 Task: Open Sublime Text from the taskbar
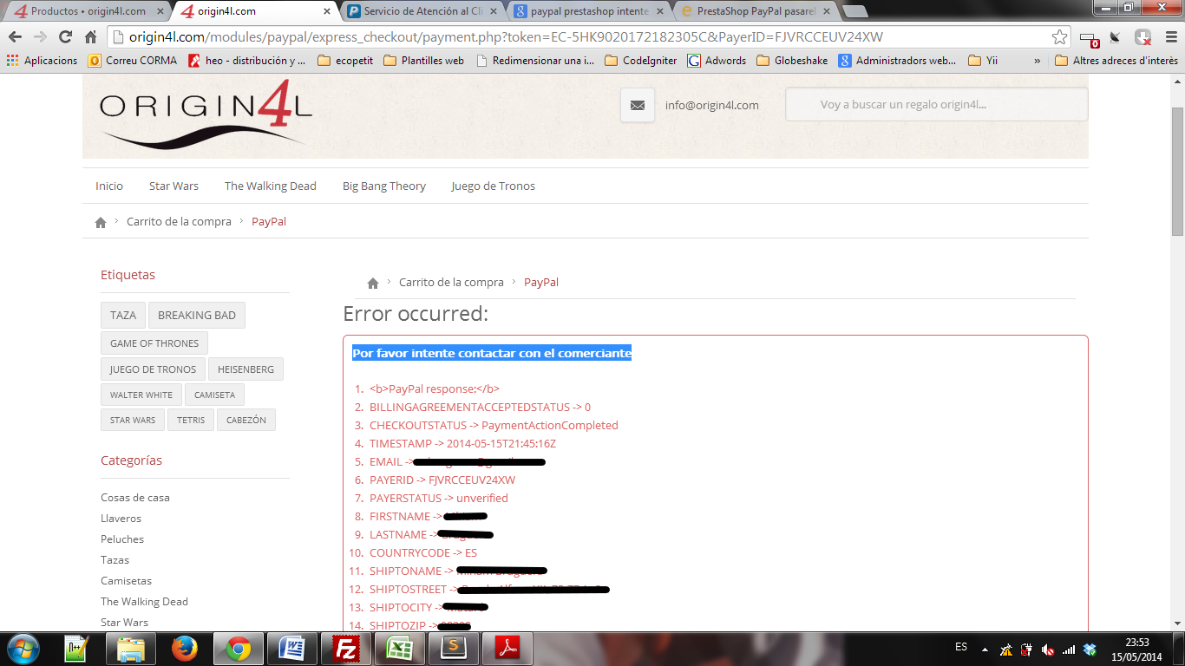tap(454, 649)
